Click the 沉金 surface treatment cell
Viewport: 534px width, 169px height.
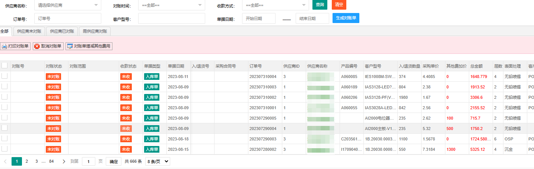point(509,149)
